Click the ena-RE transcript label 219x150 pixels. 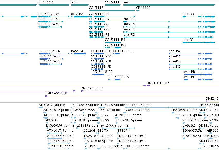(129, 29)
